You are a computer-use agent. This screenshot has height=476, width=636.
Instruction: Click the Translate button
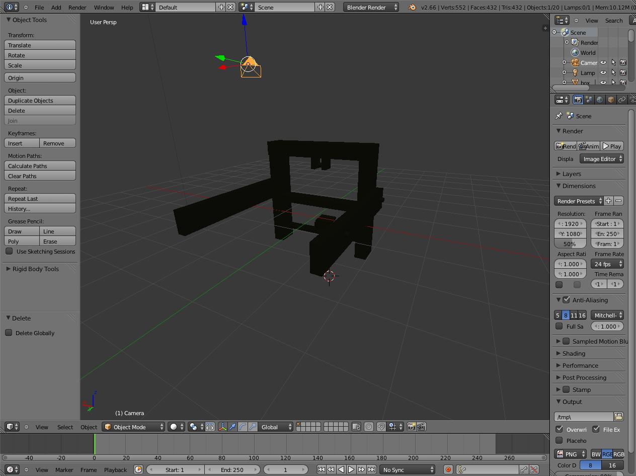tap(40, 45)
